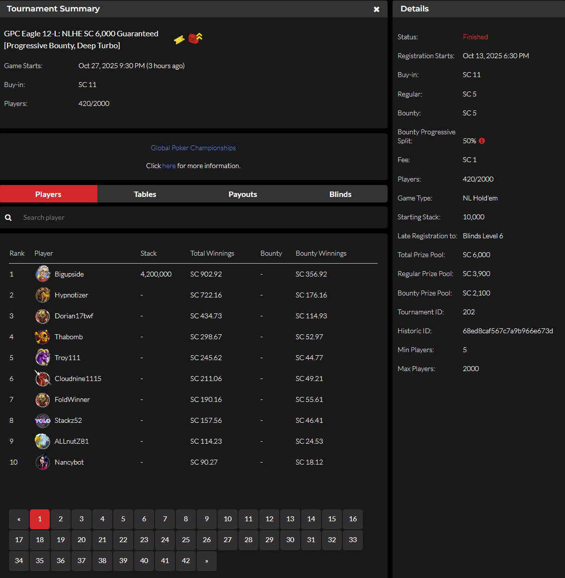Jump to results page 8
Viewport: 565px width, 578px height.
pos(186,519)
